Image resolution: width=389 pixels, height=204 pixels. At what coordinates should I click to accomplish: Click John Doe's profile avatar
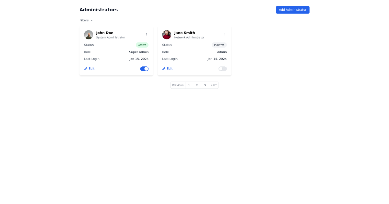click(x=88, y=35)
